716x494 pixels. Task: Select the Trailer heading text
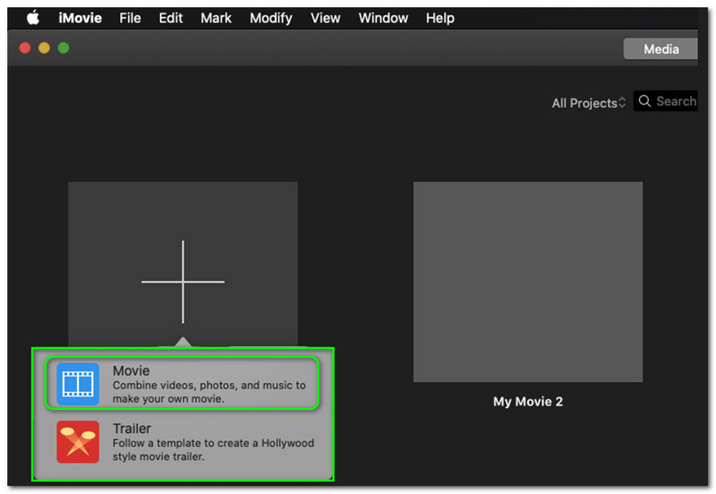pyautogui.click(x=132, y=429)
